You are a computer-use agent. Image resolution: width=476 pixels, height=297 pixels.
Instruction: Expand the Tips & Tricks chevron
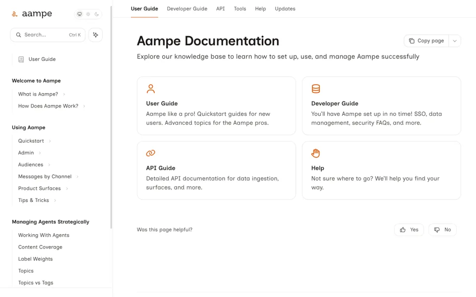pyautogui.click(x=55, y=200)
